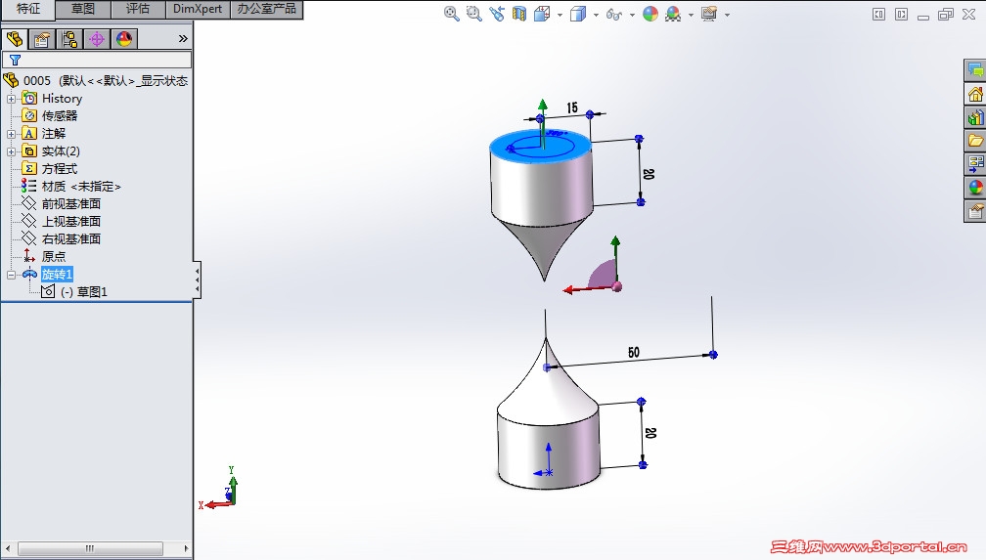Click the feature tree filter field
Screen dimensions: 986x560
coord(97,60)
